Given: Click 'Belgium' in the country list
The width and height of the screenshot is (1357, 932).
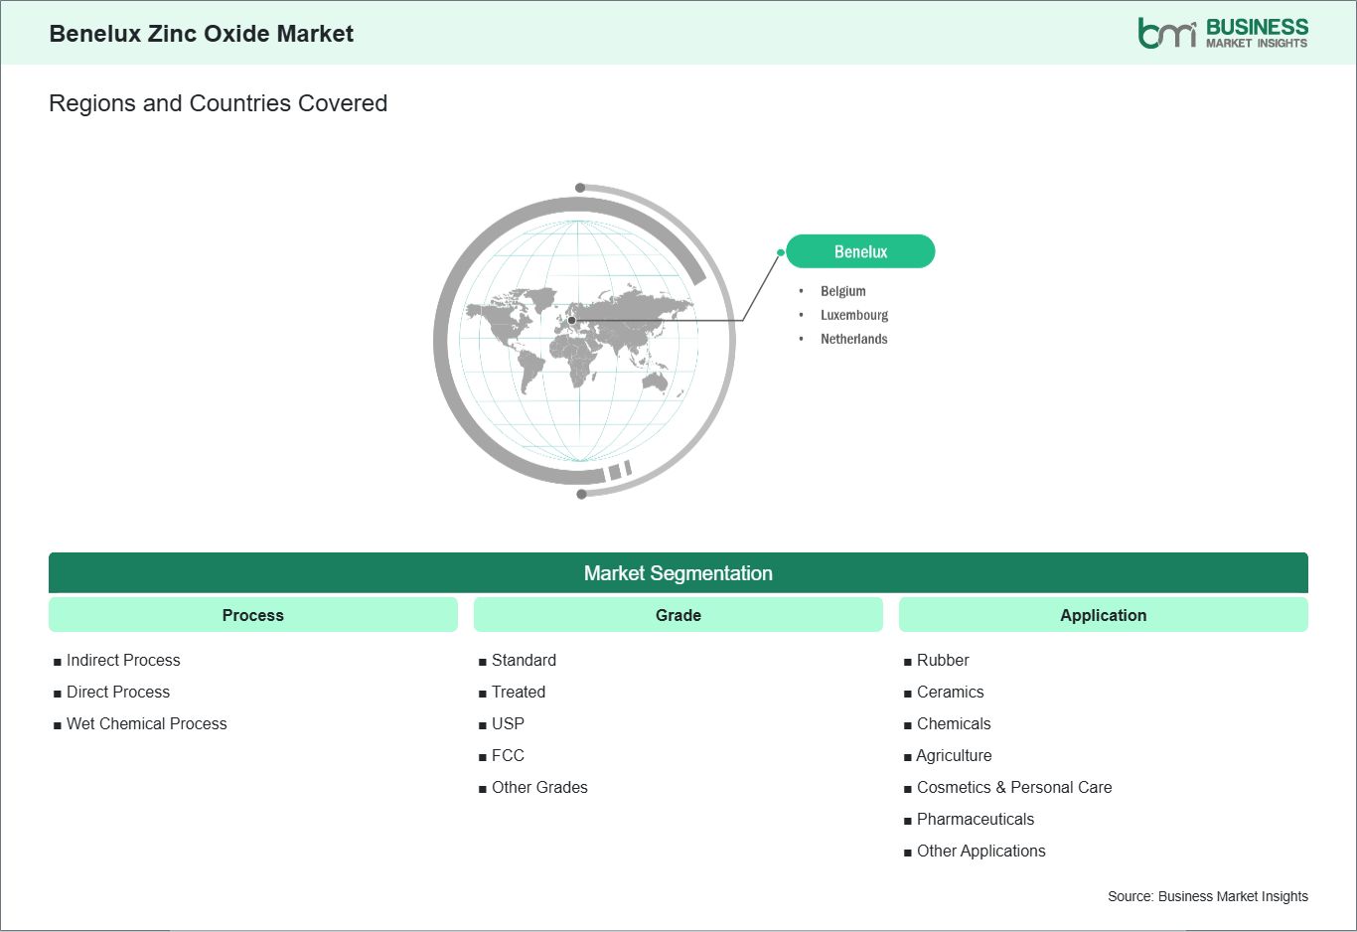Looking at the screenshot, I should (843, 291).
